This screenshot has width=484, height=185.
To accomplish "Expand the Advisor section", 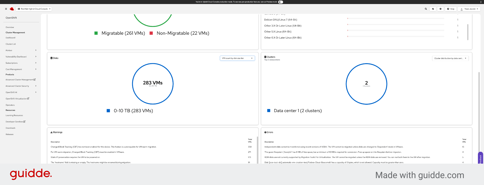I will tap(21, 50).
